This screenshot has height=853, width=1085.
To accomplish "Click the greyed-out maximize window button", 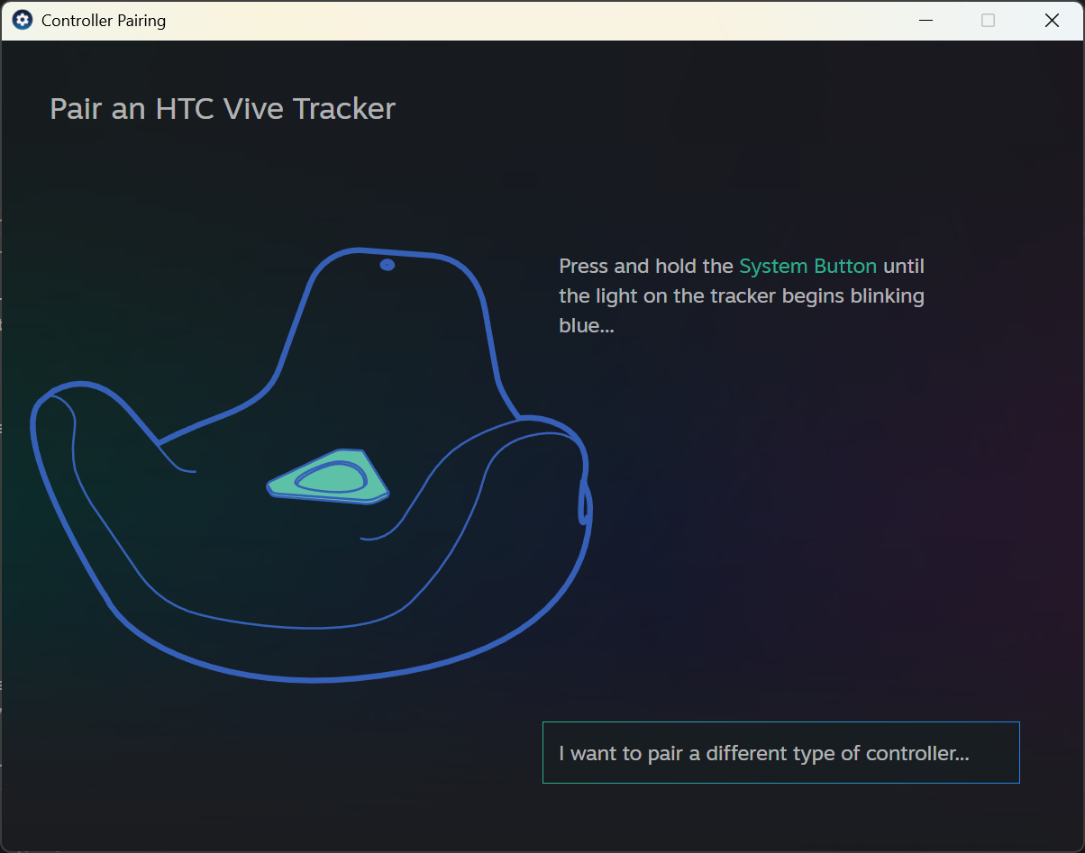I will [x=988, y=20].
